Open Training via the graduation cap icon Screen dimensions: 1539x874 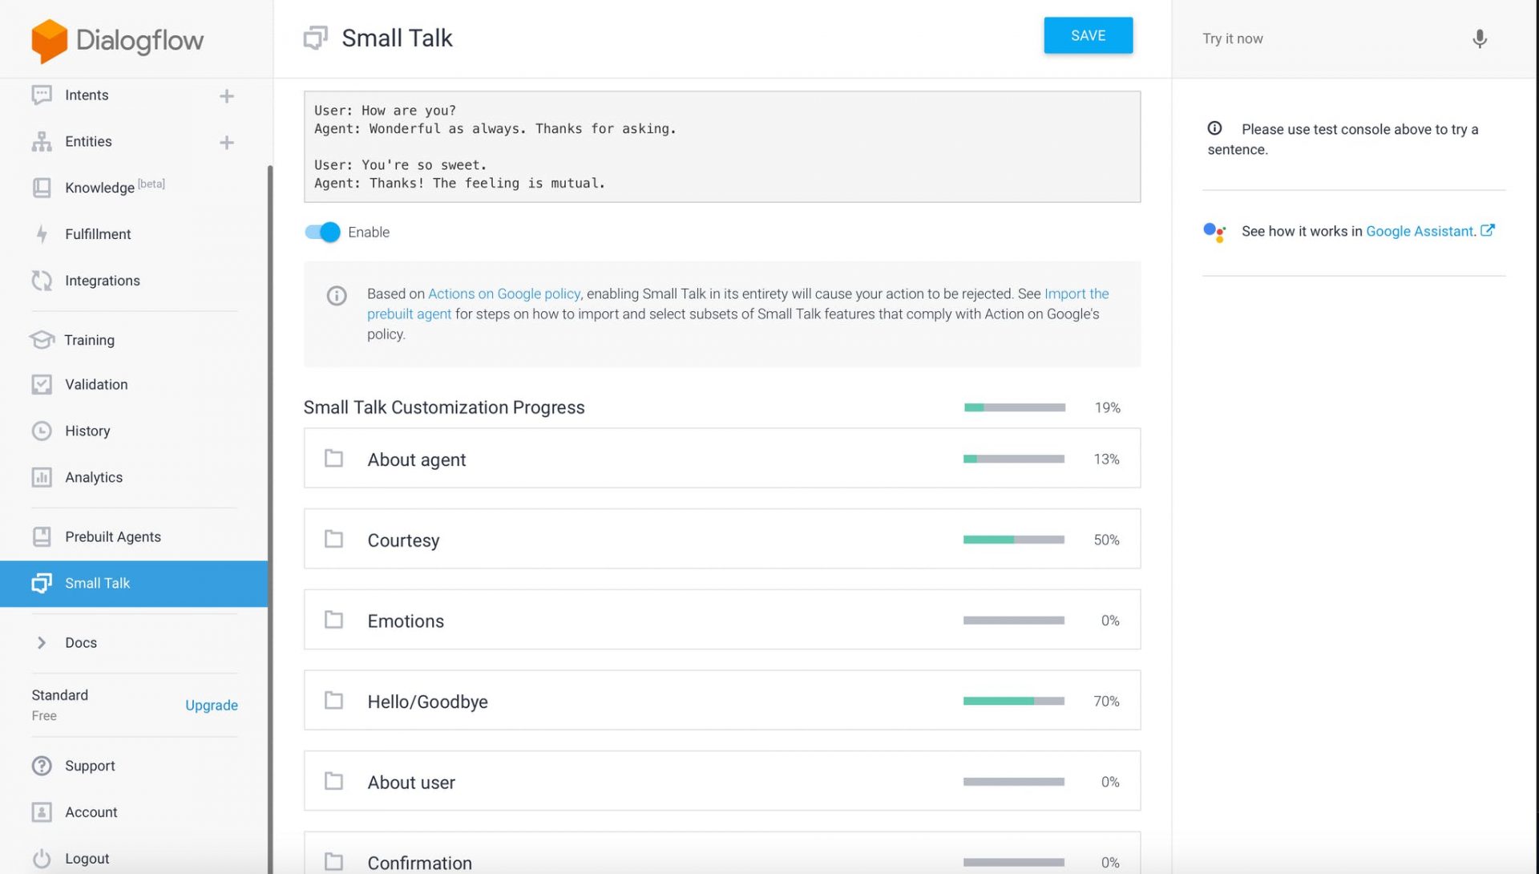click(42, 339)
